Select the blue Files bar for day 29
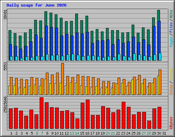The height and width of the screenshot is (137, 175). [154, 40]
